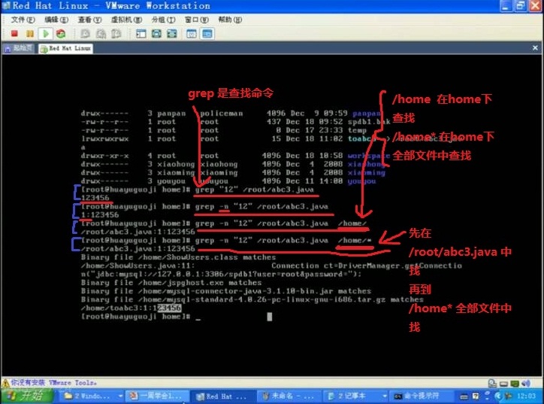Click the VMware Tools not installed warning icon
Screen dimensions: 544x404
(5, 383)
